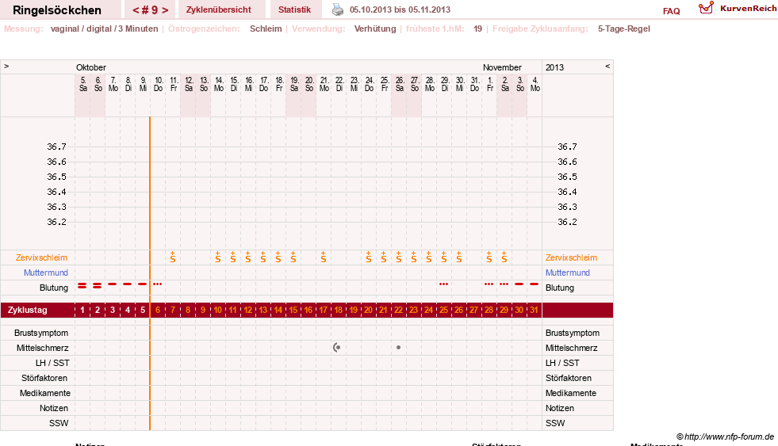This screenshot has width=778, height=446.
Task: Click the KurvenReich logo icon
Action: click(x=706, y=8)
